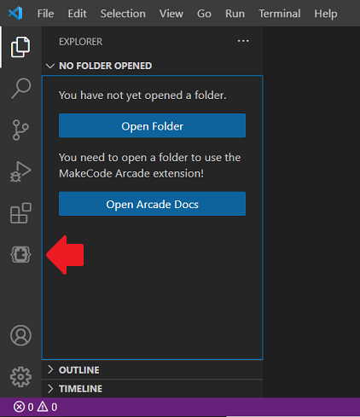Viewport: 360px width, 417px height.
Task: Click the EXPLORER panel title
Action: click(80, 42)
